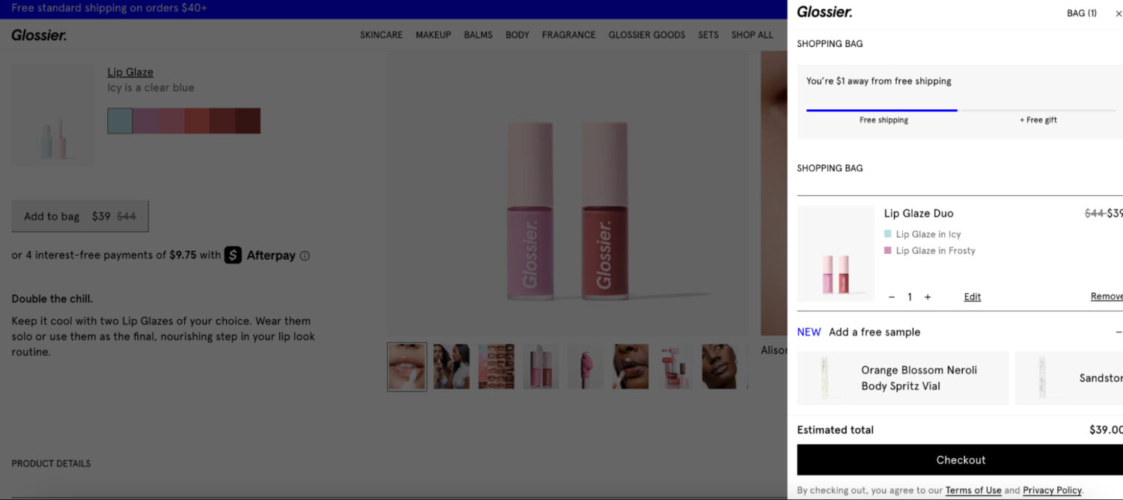This screenshot has width=1123, height=500.
Task: Open the SETS menu
Action: click(x=708, y=35)
